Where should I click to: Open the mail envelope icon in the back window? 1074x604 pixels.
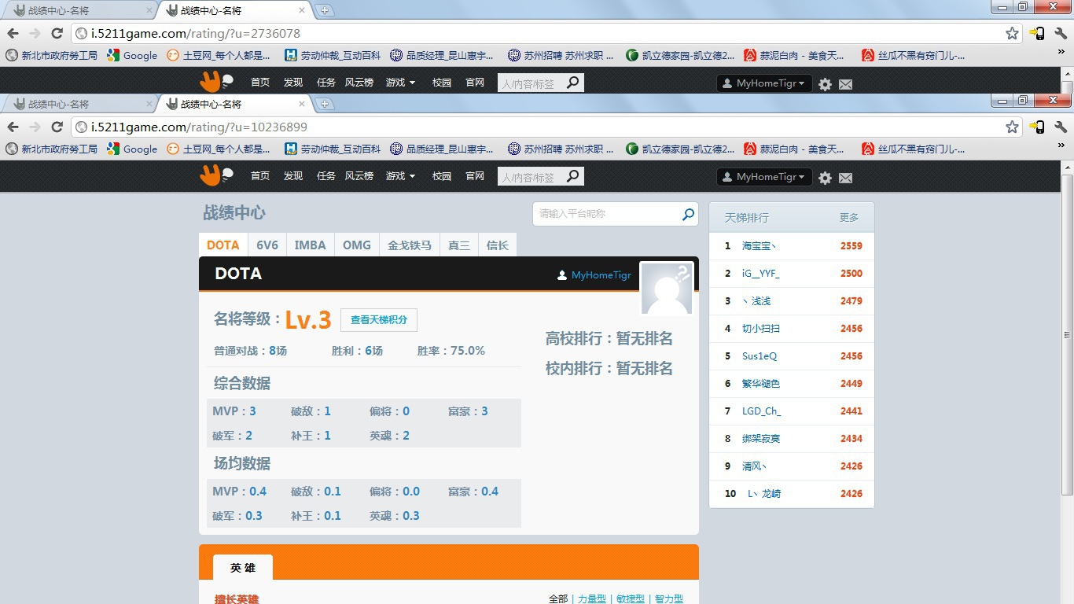pyautogui.click(x=845, y=84)
